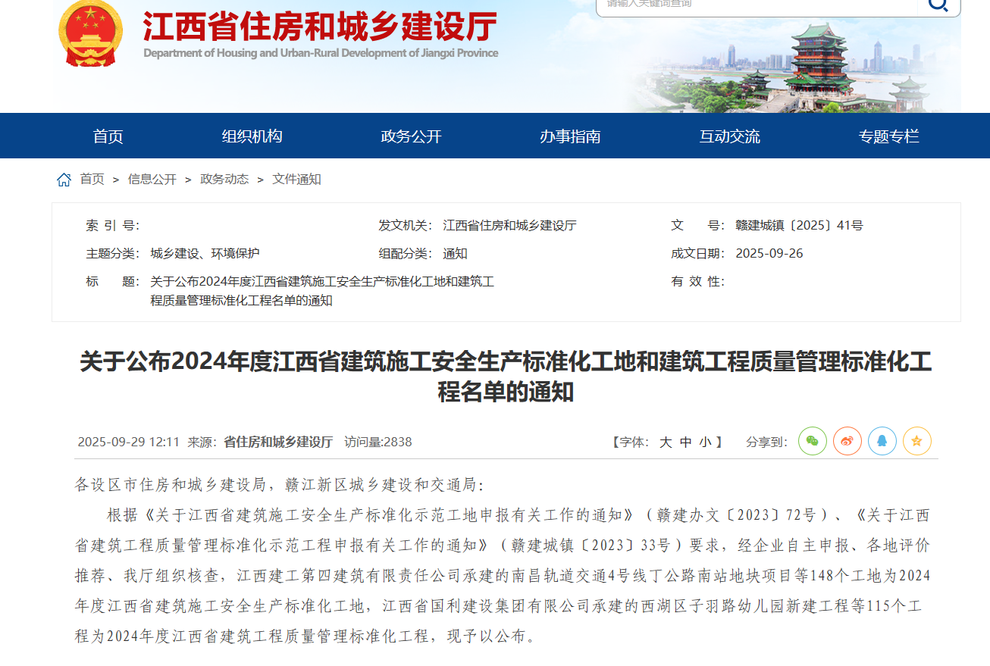Navigate to 文件通知 breadcrumb link
Screen dimensions: 990x666
pos(297,180)
